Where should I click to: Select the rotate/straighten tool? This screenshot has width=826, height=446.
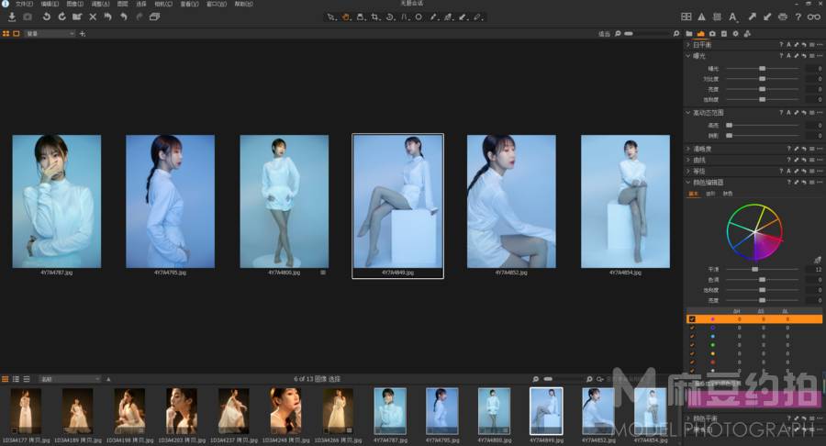tap(390, 17)
